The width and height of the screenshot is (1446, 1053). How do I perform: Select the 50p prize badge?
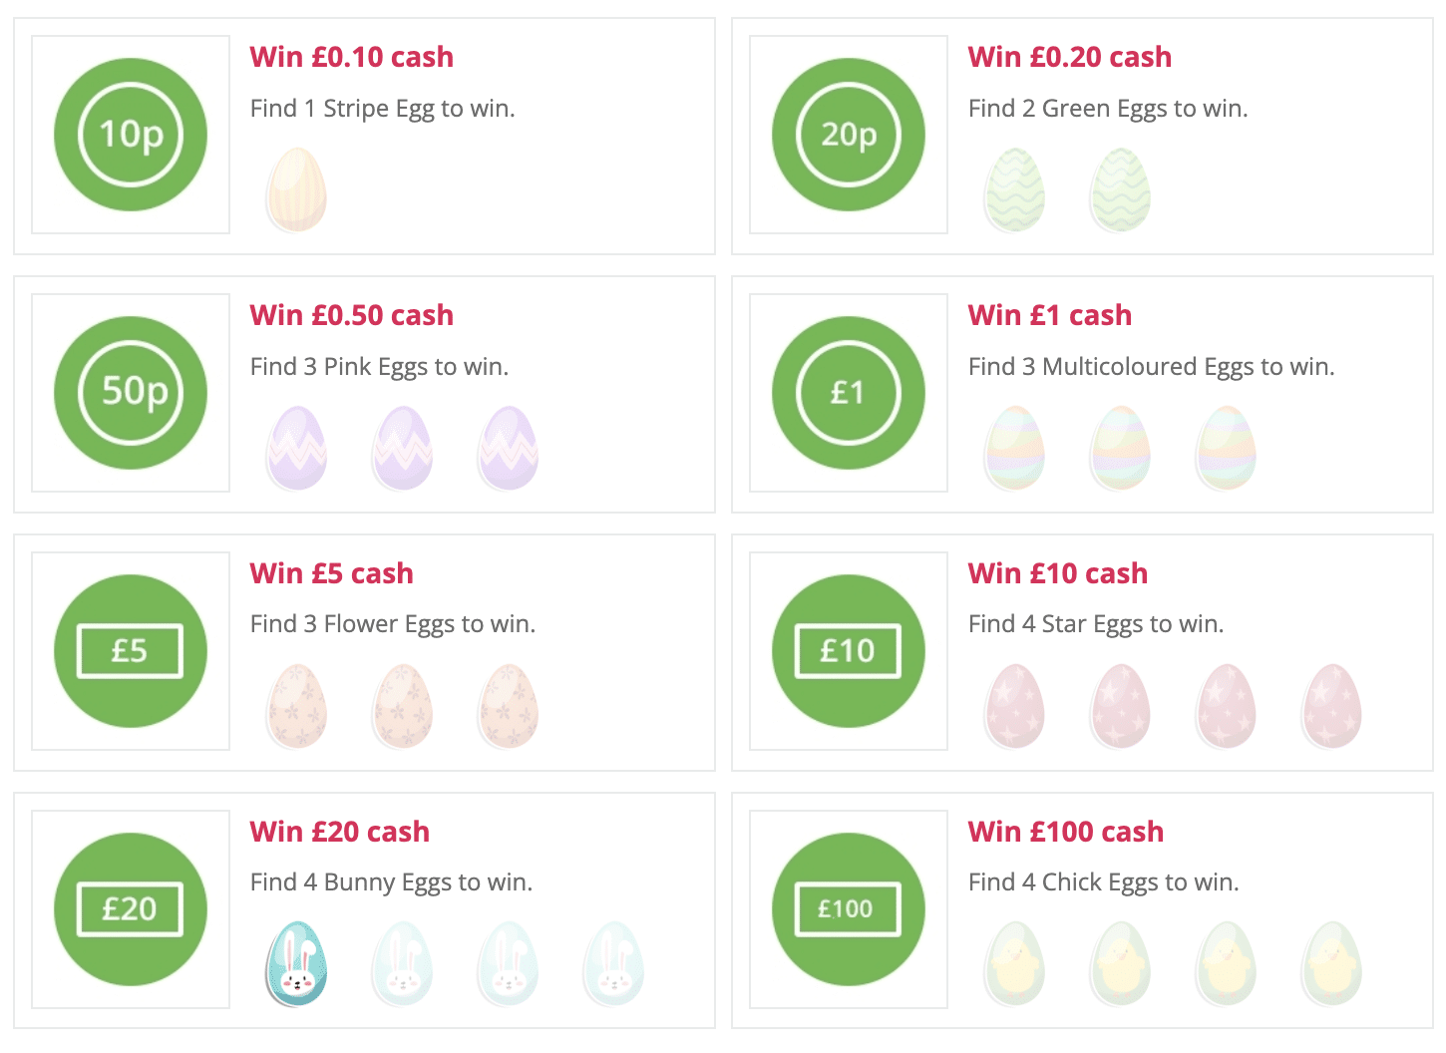click(131, 393)
